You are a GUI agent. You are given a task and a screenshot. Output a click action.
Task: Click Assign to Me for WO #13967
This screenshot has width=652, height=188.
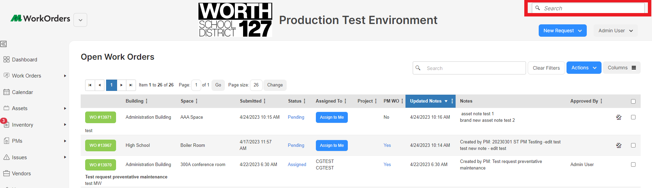(332, 145)
